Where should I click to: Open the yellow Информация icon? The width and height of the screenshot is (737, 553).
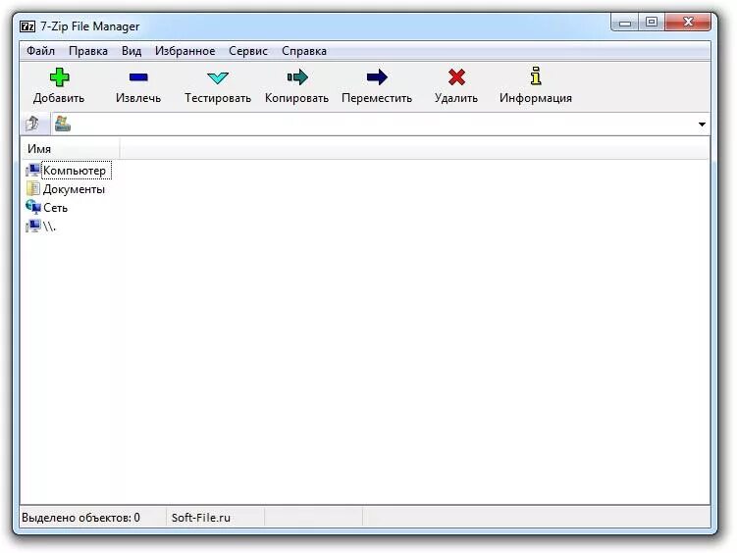pyautogui.click(x=536, y=76)
